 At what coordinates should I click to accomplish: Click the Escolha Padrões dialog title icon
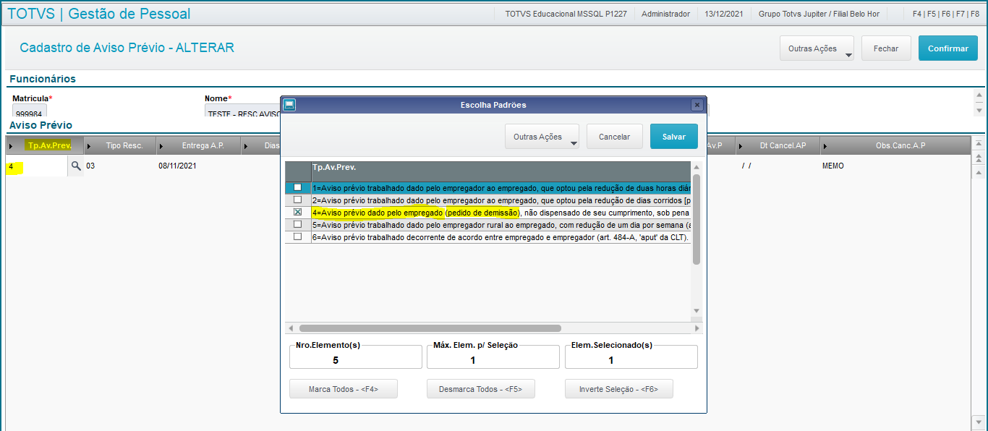(288, 105)
